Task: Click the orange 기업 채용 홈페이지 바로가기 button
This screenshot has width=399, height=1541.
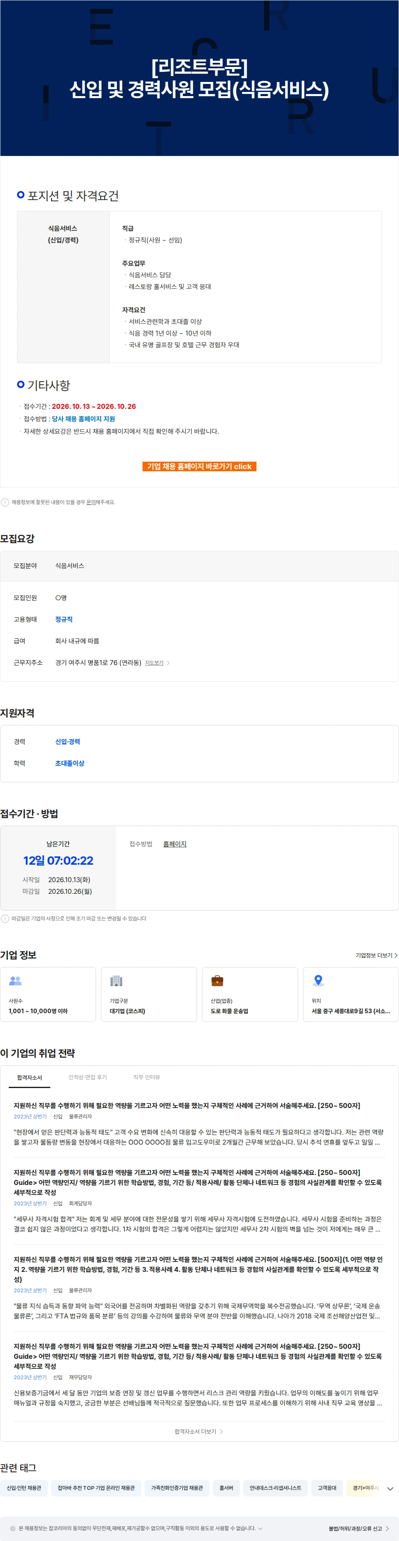Action: tap(199, 466)
